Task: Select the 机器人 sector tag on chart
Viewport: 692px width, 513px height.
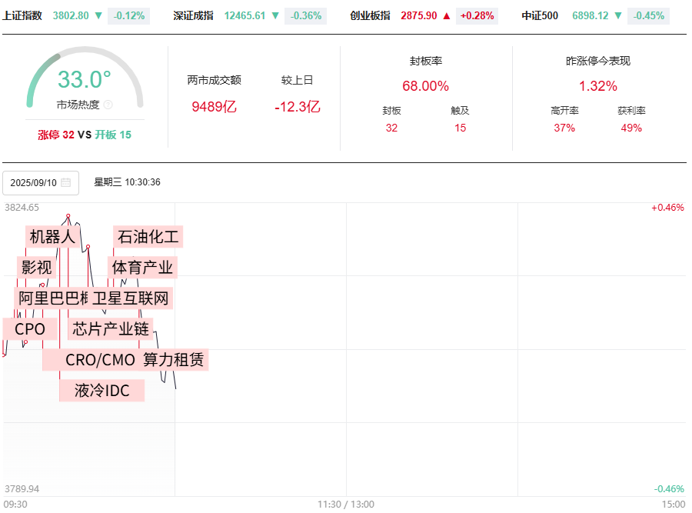Action: [52, 237]
